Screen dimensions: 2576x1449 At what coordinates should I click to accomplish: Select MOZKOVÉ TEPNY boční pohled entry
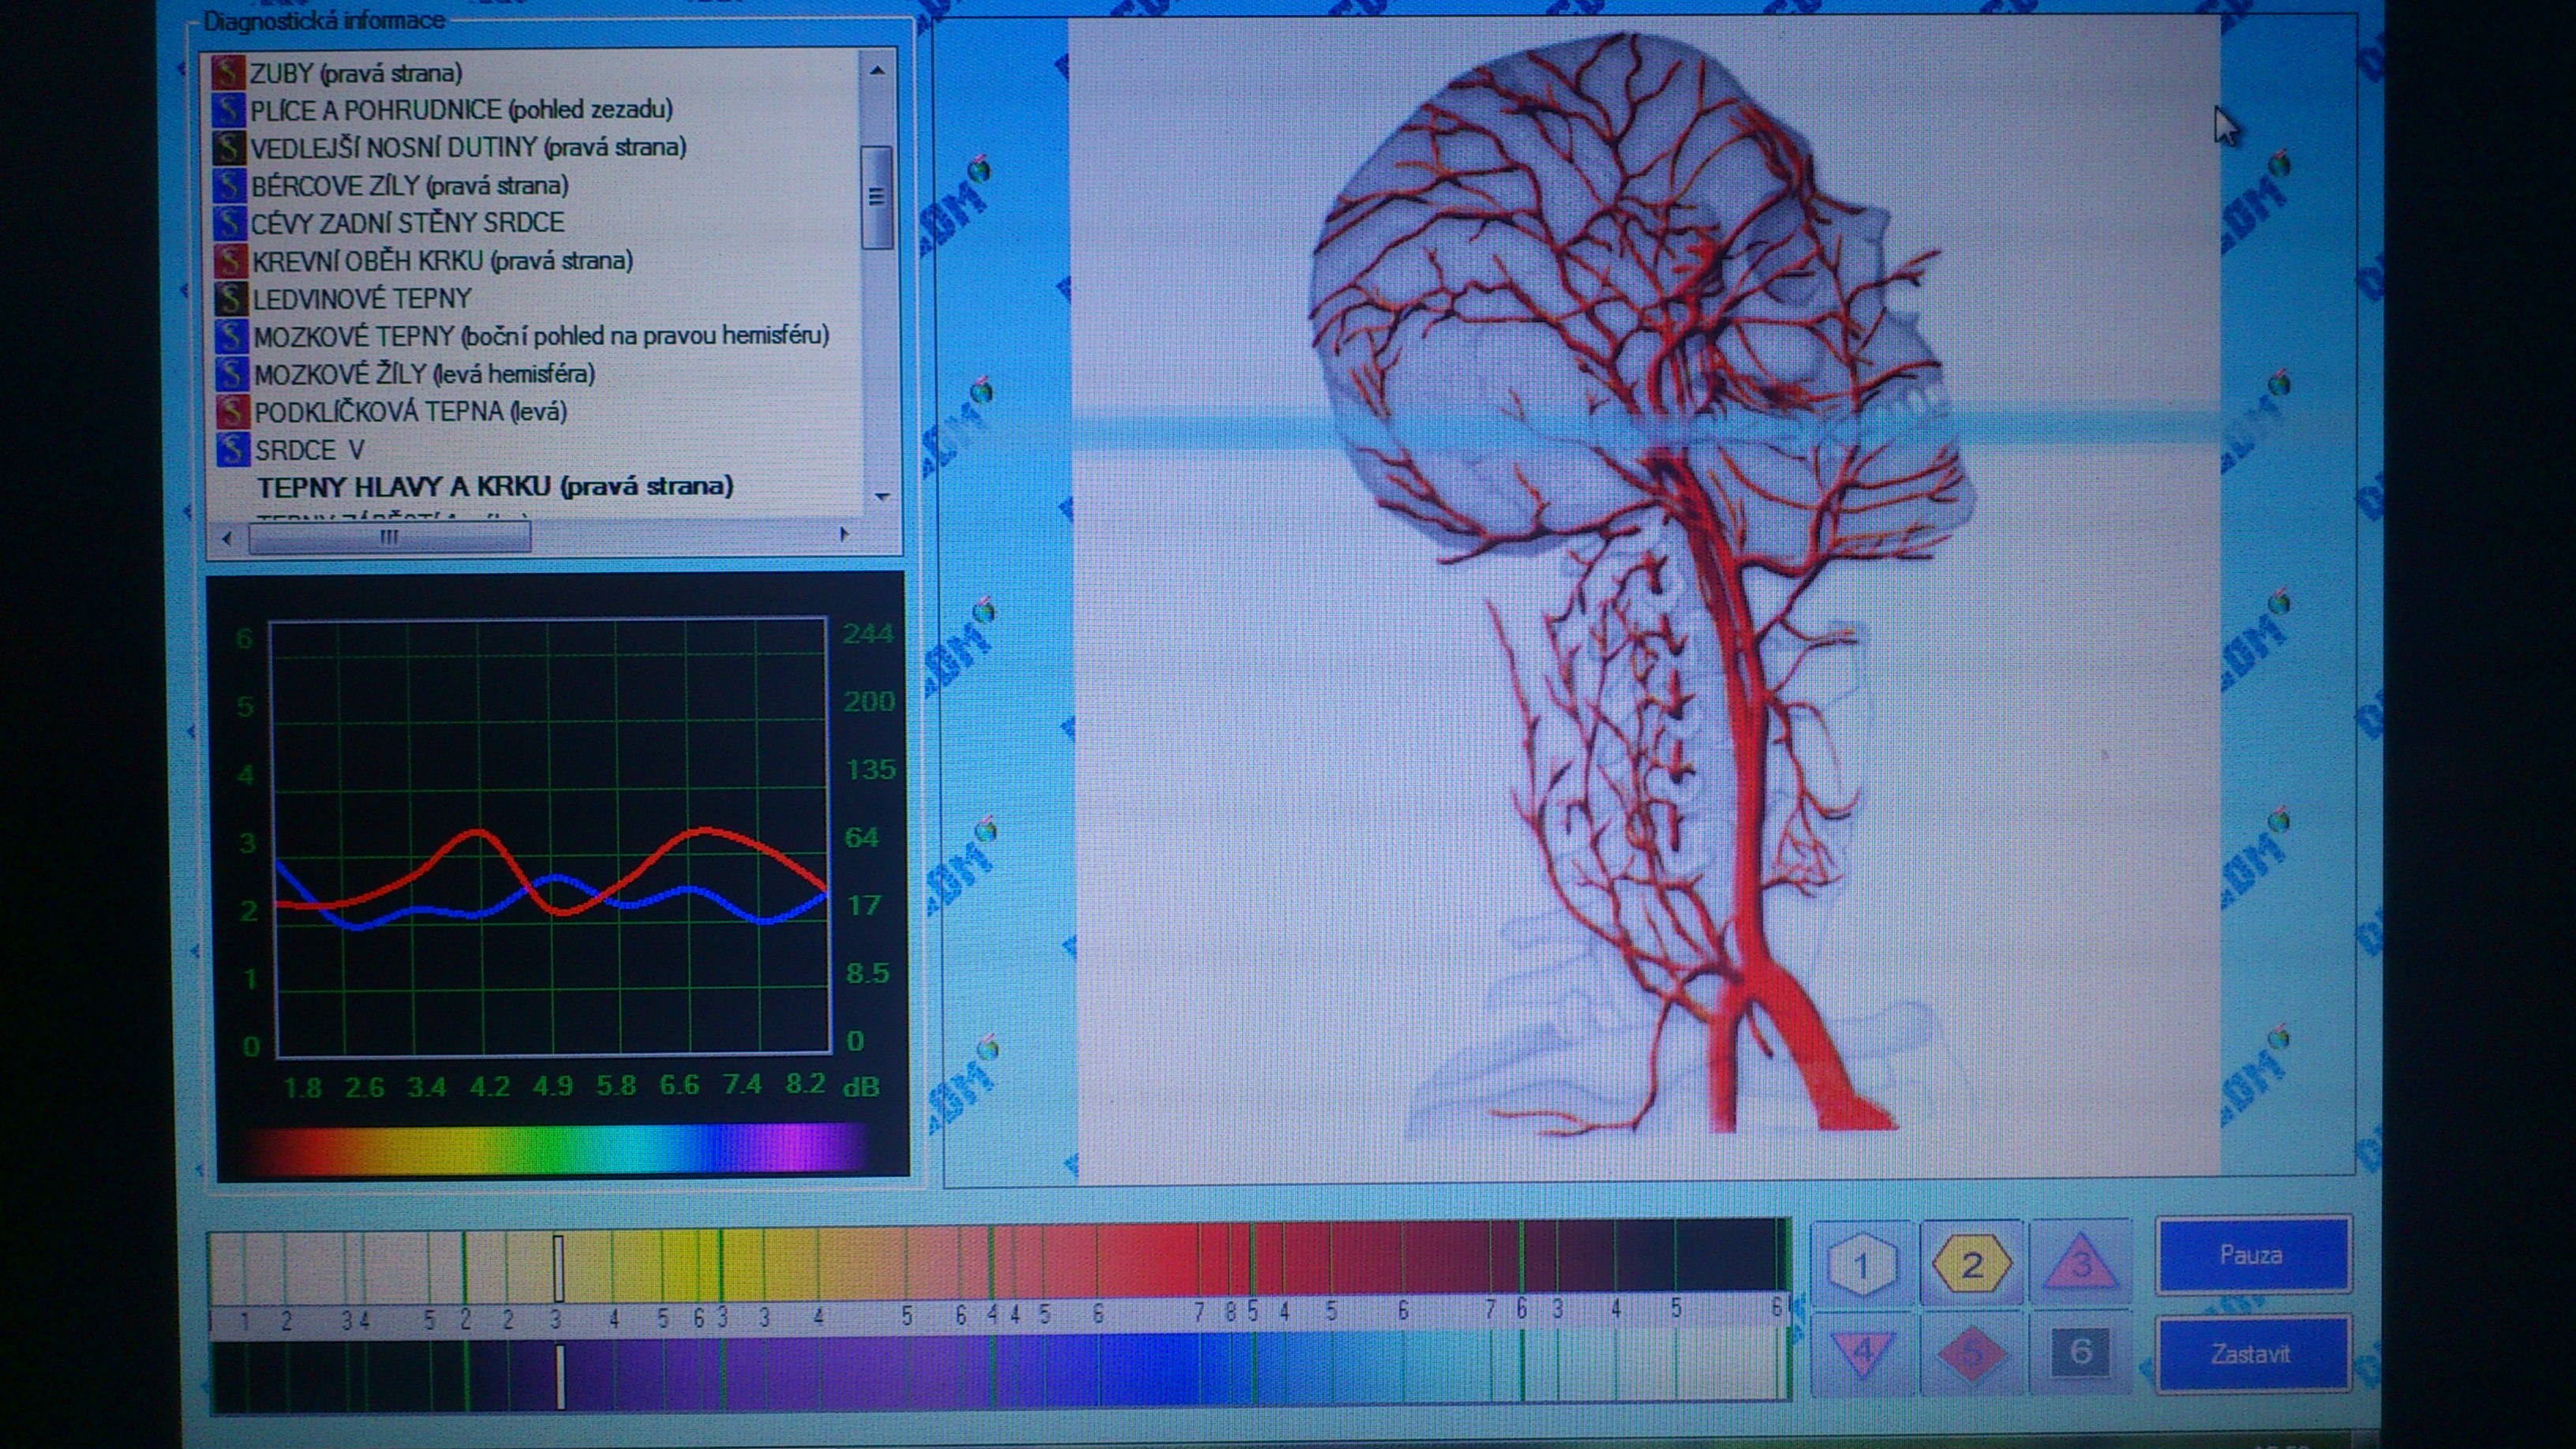(541, 336)
